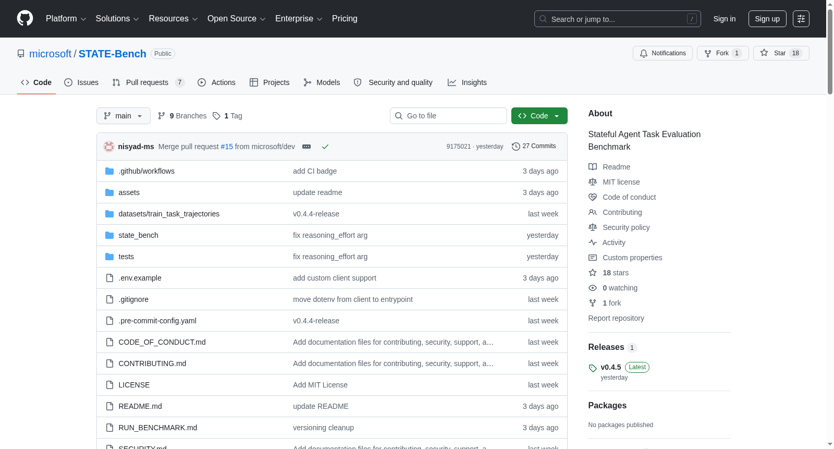Open the datasets/train_task_trajectories folder
Image resolution: width=834 pixels, height=449 pixels.
(169, 214)
